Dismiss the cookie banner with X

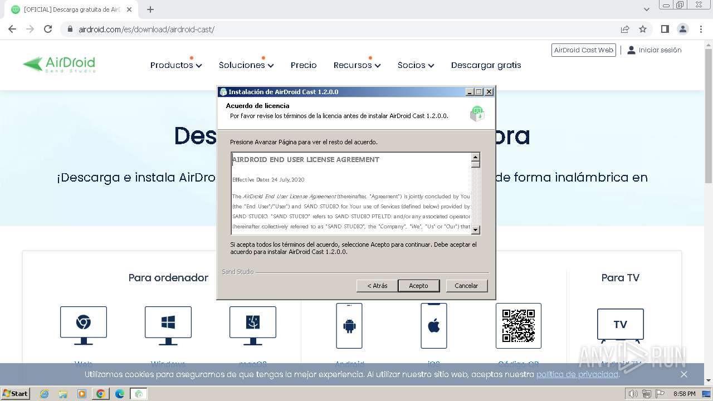pyautogui.click(x=684, y=374)
